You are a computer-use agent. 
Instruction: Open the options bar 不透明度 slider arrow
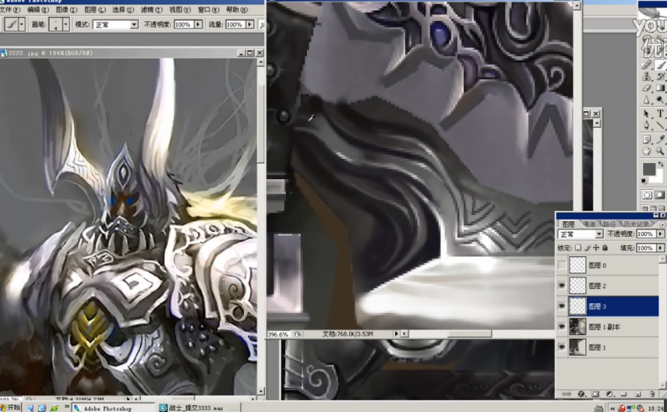pyautogui.click(x=198, y=25)
